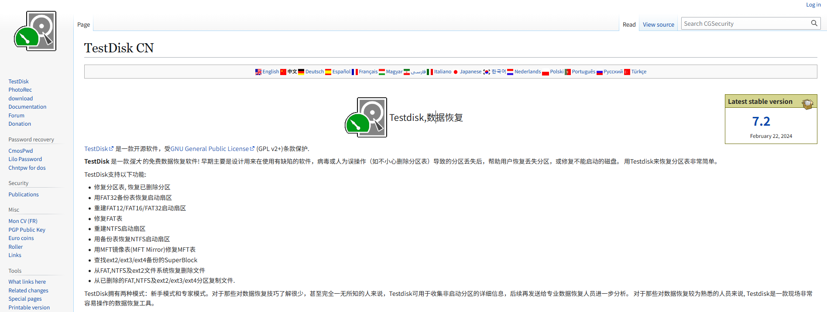
Task: Open CmosPwd link
Action: 21,151
